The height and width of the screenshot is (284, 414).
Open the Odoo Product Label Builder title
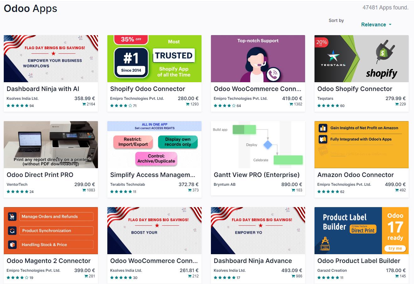359,261
